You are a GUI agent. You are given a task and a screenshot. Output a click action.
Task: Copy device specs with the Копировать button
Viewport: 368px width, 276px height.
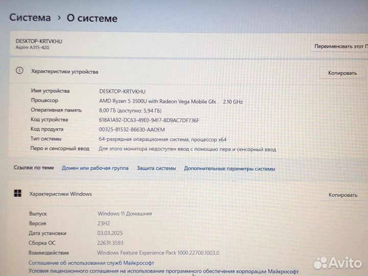coord(342,73)
